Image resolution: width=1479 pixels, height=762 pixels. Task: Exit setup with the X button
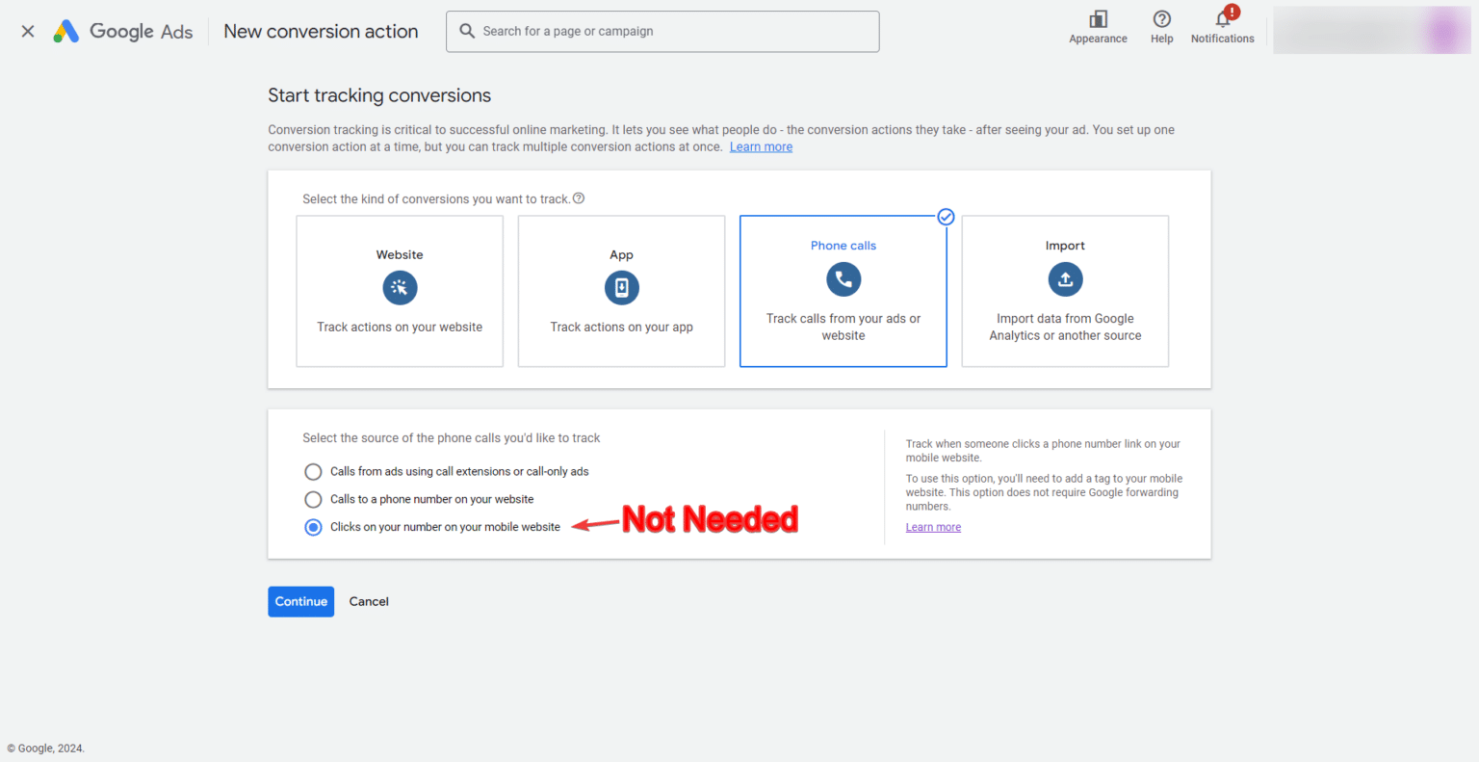tap(27, 30)
